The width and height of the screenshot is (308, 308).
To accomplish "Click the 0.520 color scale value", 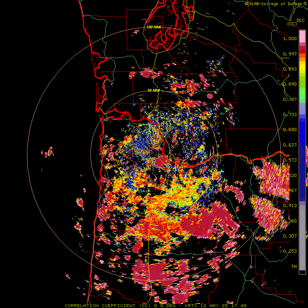I will click(290, 176).
